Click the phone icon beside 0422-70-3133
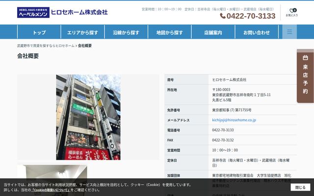The width and height of the screenshot is (314, 196). point(223,16)
